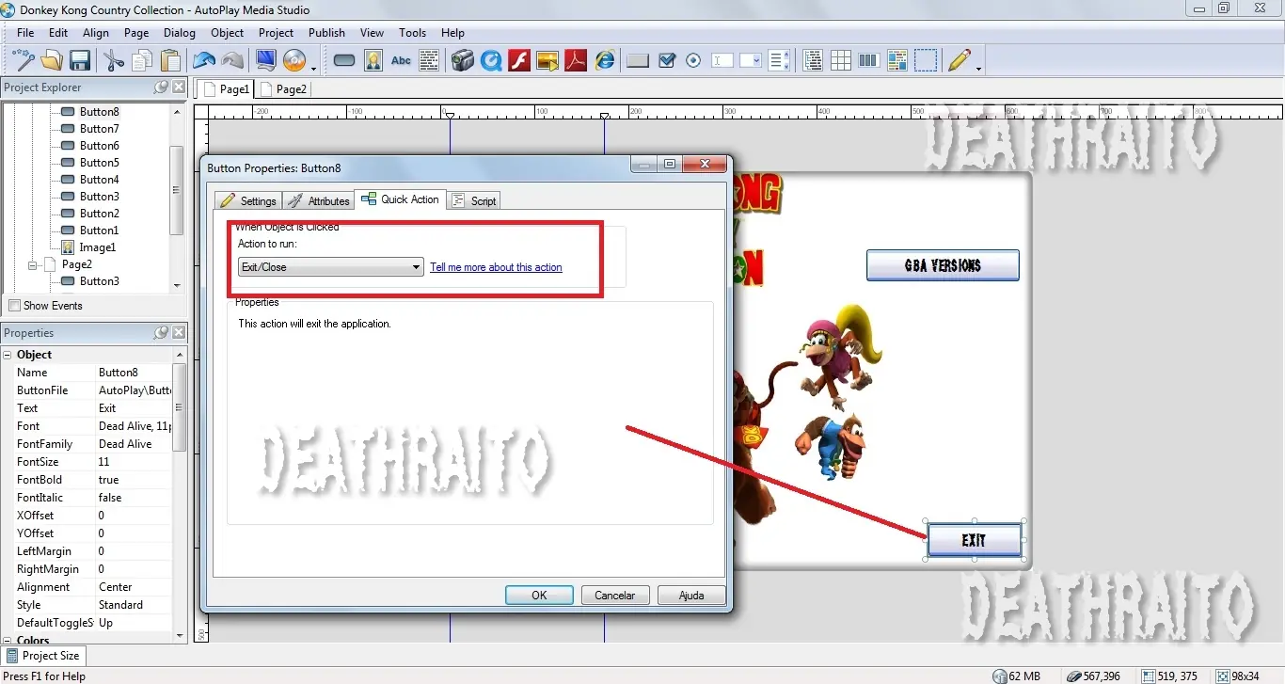This screenshot has height=684, width=1285.
Task: Insert a new Button object
Action: tap(344, 60)
